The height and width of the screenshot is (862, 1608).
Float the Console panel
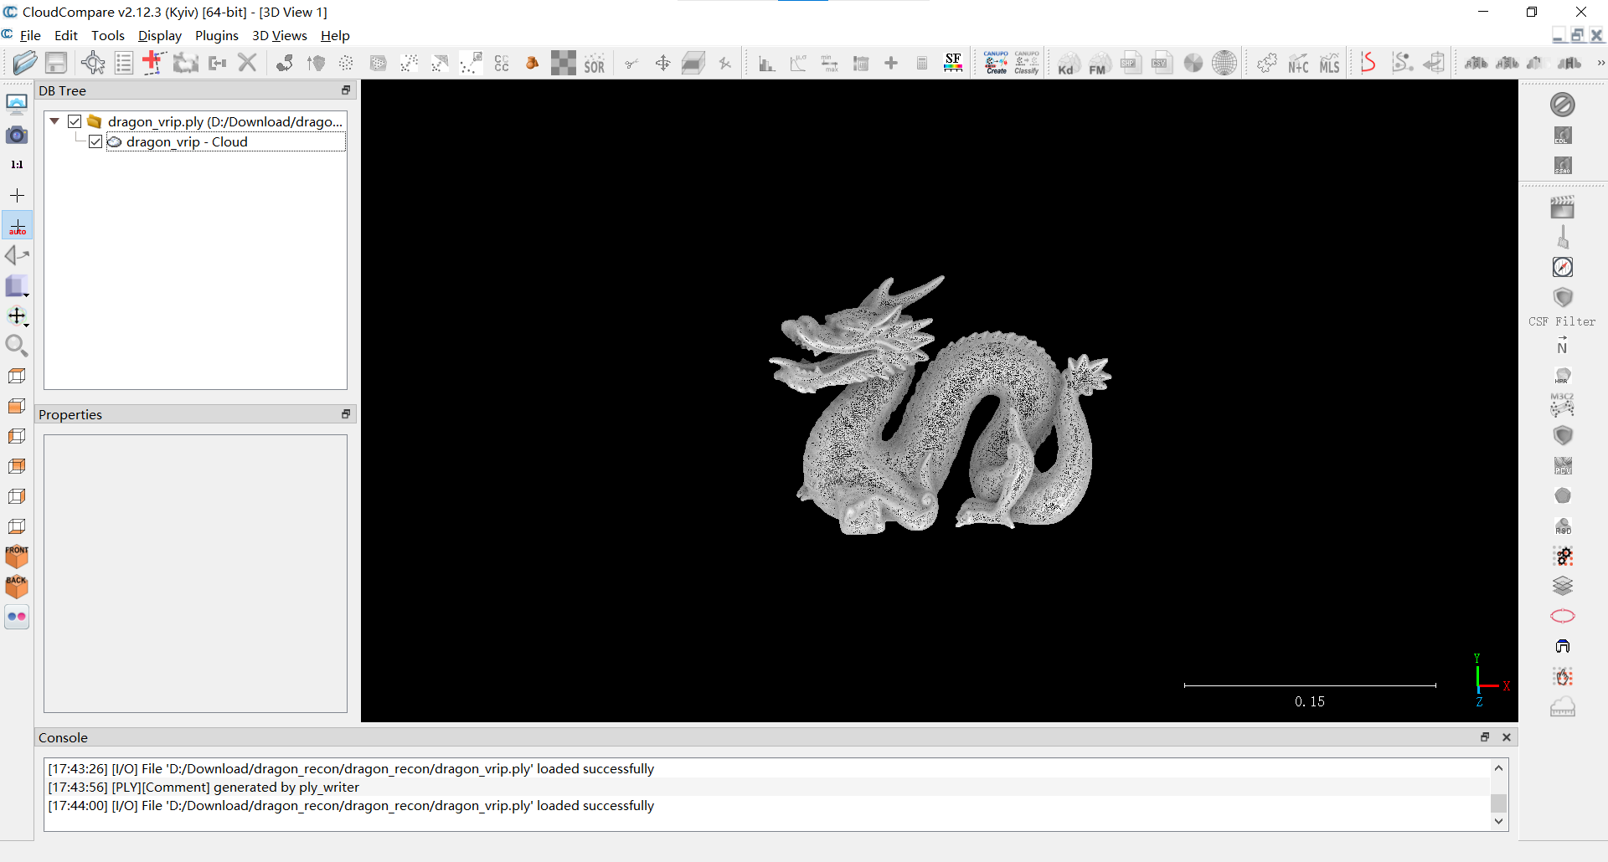pos(1485,737)
